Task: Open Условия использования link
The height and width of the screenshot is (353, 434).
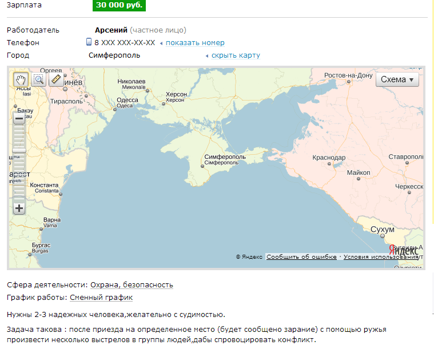Action: point(381,257)
